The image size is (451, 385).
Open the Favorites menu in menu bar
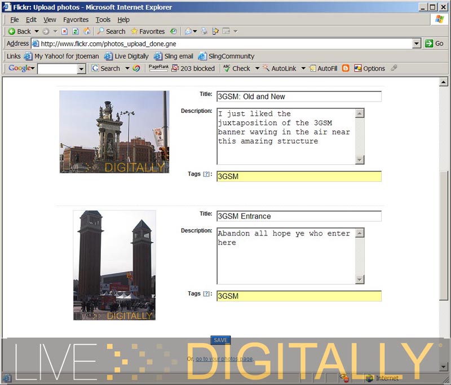76,20
